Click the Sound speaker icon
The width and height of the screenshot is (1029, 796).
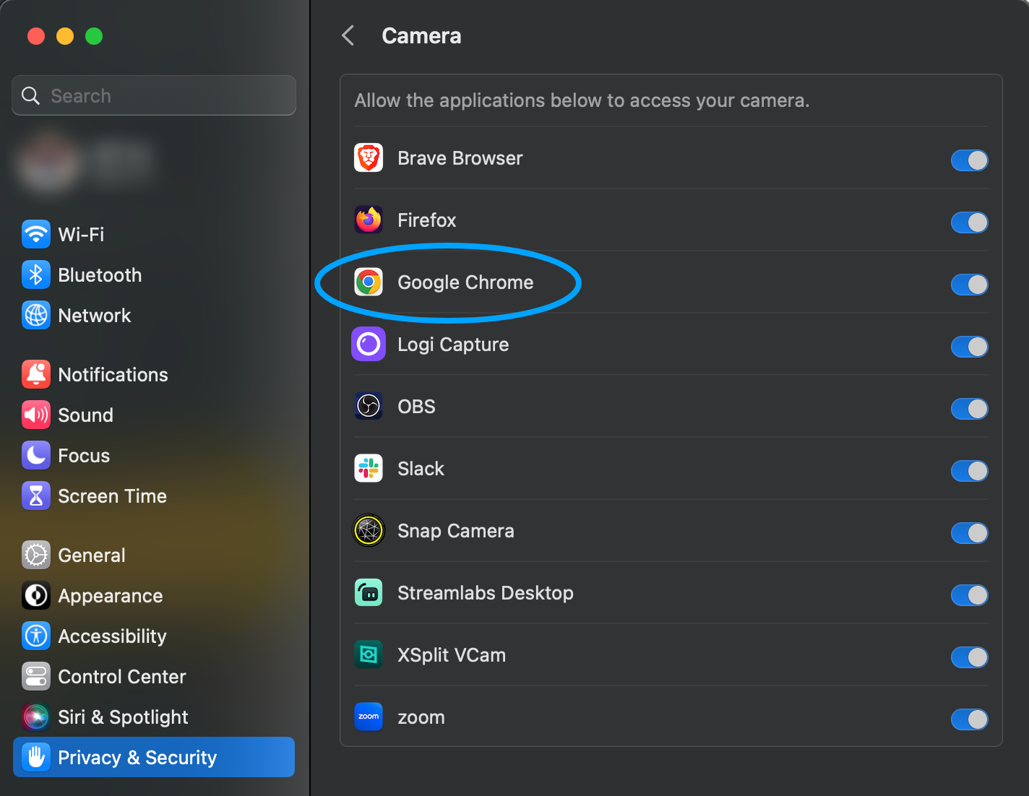coord(36,415)
